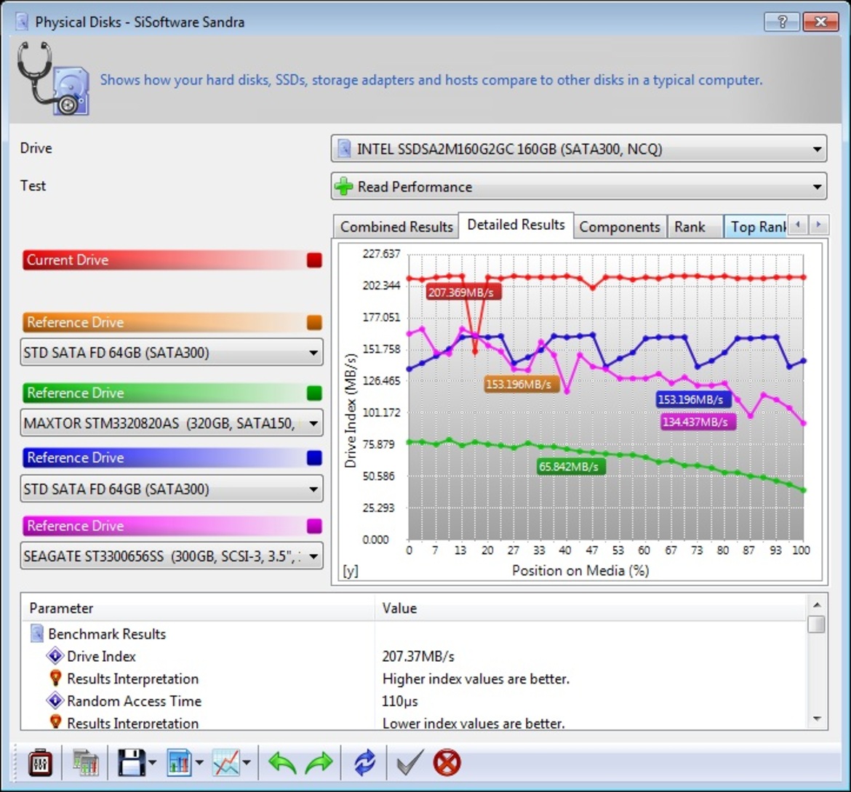
Task: Click the red cancel X icon
Action: point(447,763)
